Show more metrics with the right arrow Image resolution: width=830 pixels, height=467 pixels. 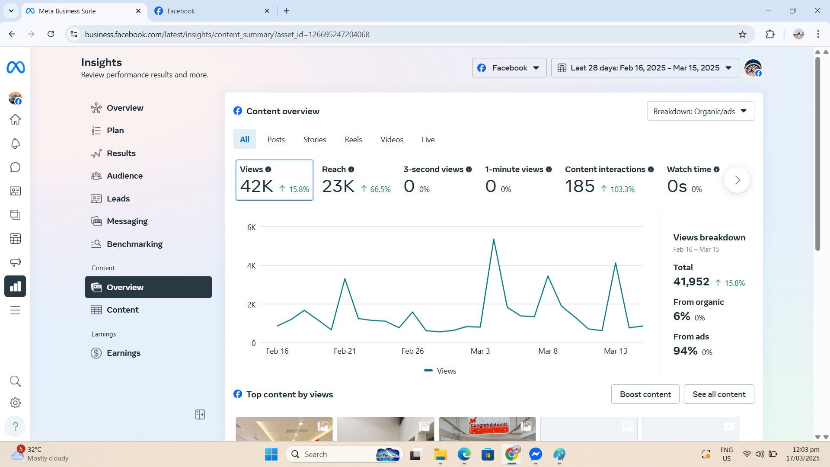point(737,180)
